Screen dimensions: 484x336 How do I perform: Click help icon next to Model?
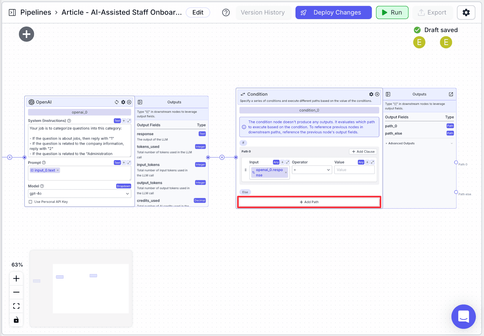pos(42,186)
